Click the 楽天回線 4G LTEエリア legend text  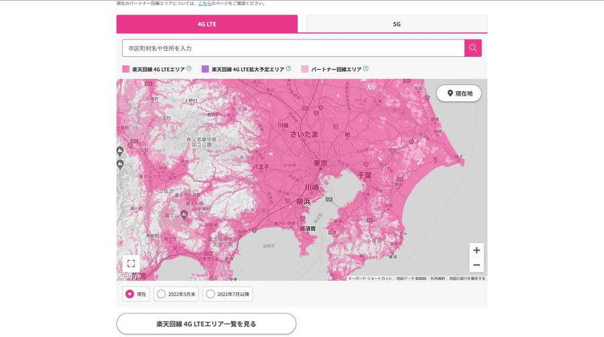(158, 69)
